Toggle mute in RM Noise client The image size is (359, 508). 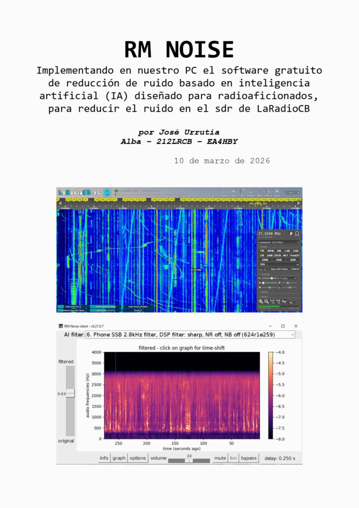click(x=220, y=458)
